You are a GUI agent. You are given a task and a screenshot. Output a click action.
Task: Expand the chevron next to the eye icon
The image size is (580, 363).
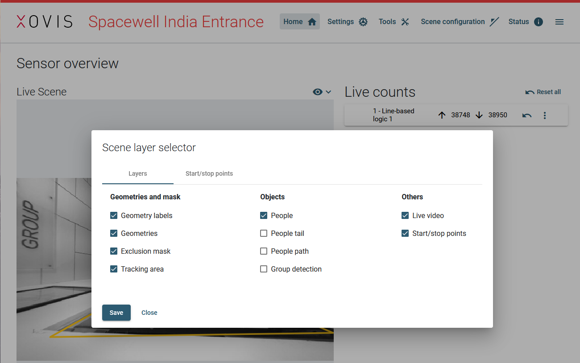point(329,92)
